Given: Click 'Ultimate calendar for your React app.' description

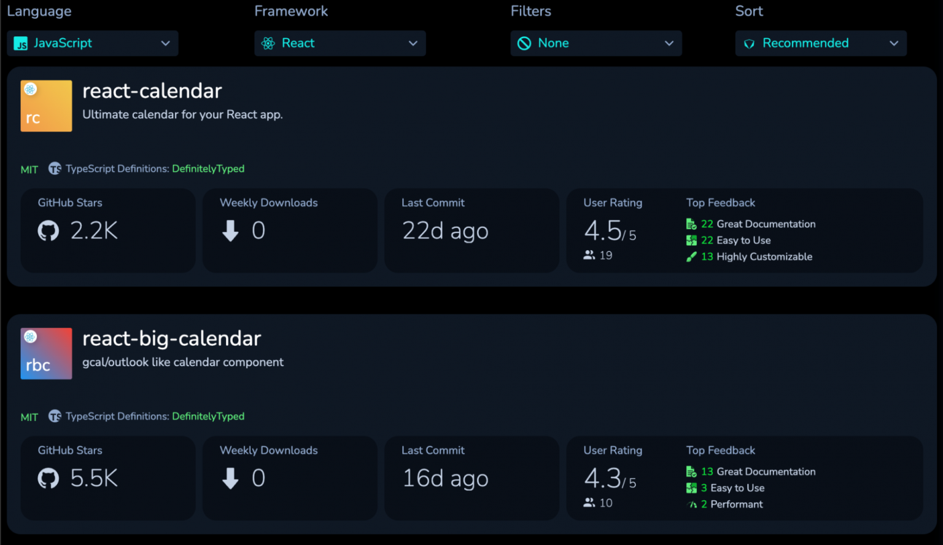Looking at the screenshot, I should (182, 115).
